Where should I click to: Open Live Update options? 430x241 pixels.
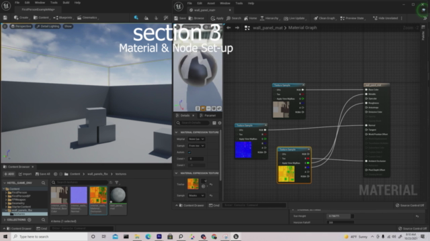pos(295,18)
